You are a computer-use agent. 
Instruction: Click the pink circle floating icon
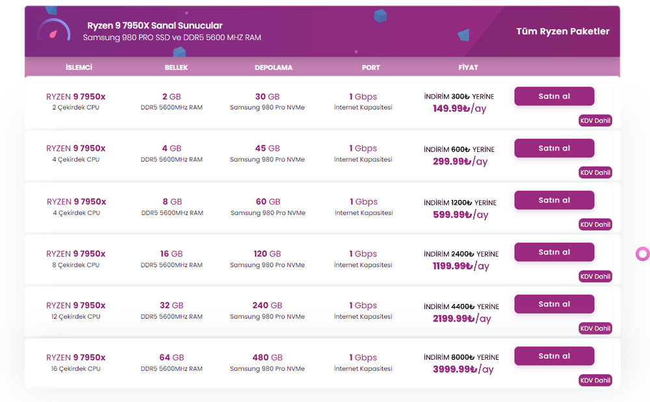642,253
